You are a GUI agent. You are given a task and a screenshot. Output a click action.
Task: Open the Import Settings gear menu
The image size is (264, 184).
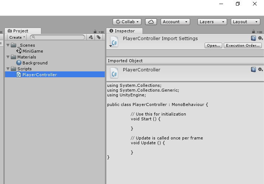coord(260,38)
